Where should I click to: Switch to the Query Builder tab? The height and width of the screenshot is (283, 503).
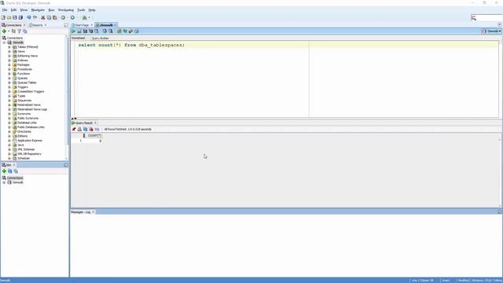pos(100,39)
